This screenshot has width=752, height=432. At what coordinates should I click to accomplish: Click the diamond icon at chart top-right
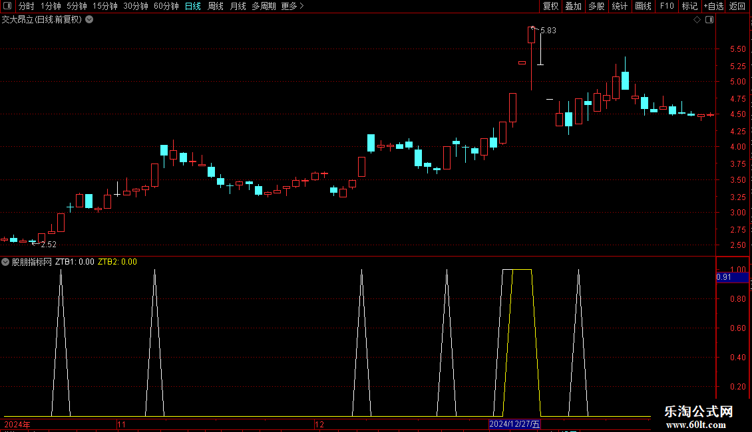697,20
